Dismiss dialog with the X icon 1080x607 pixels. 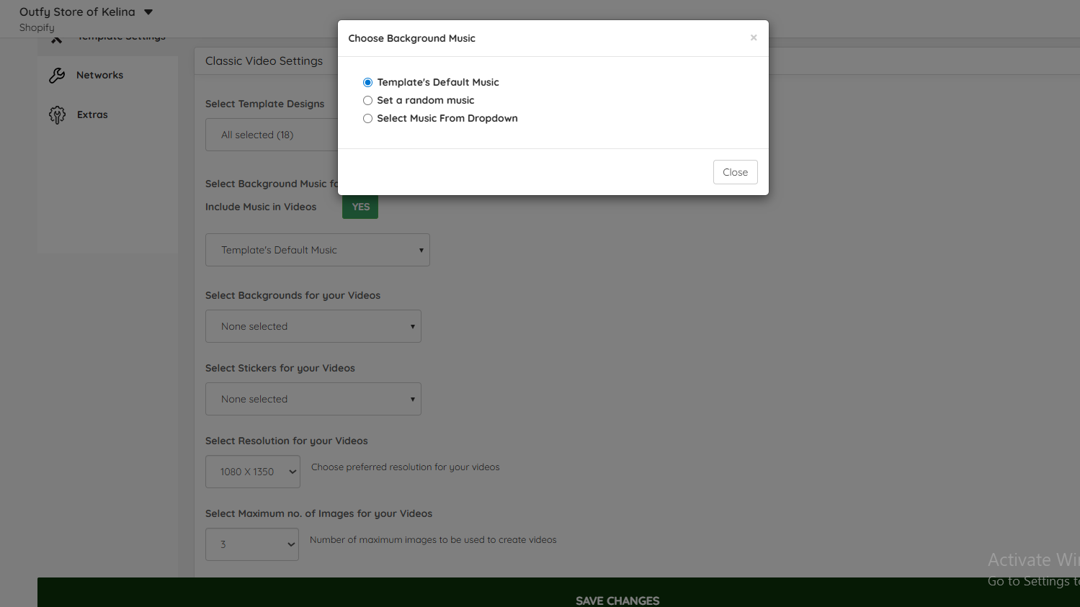754,37
